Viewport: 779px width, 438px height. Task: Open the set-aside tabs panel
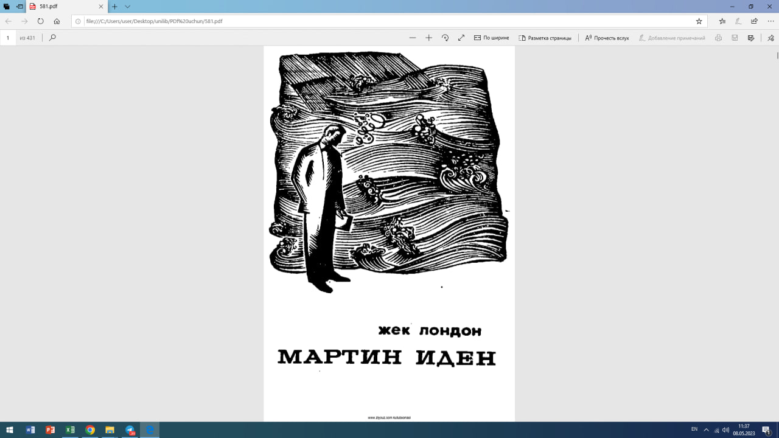[x=7, y=6]
